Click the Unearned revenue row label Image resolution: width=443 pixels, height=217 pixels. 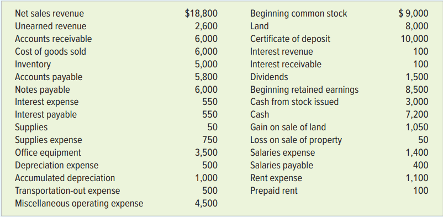51,27
